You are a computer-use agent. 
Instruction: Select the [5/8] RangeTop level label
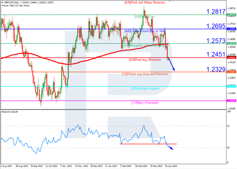pos(144,17)
